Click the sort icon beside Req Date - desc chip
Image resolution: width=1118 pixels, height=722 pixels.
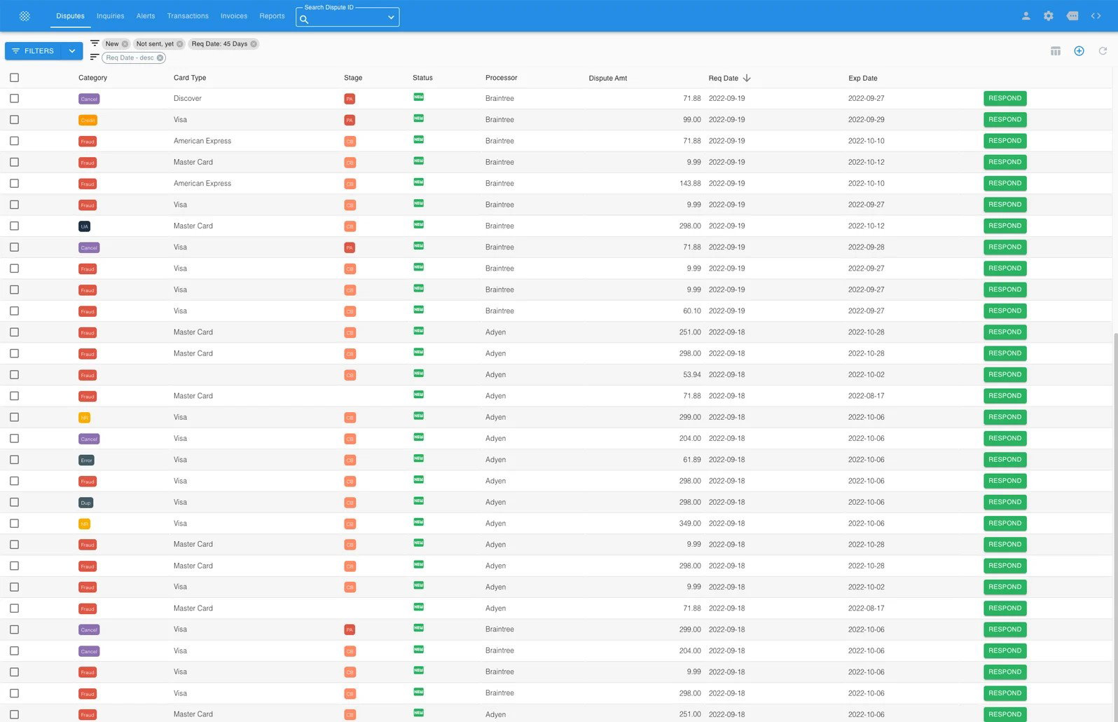[95, 57]
